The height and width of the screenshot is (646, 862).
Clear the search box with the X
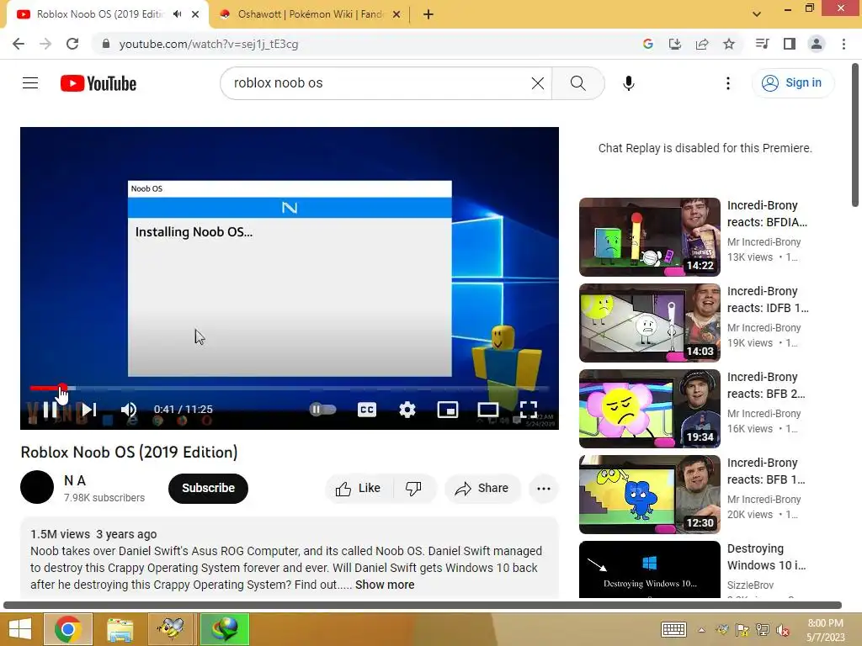[x=538, y=83]
